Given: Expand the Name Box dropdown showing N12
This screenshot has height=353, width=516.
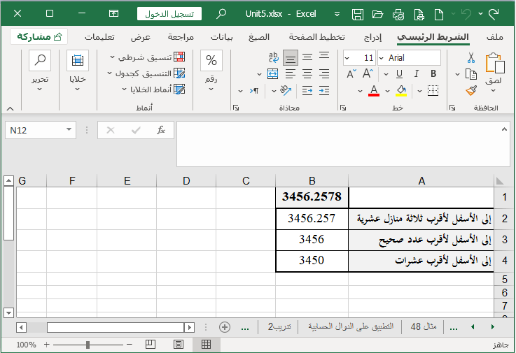Looking at the screenshot, I should (x=69, y=130).
